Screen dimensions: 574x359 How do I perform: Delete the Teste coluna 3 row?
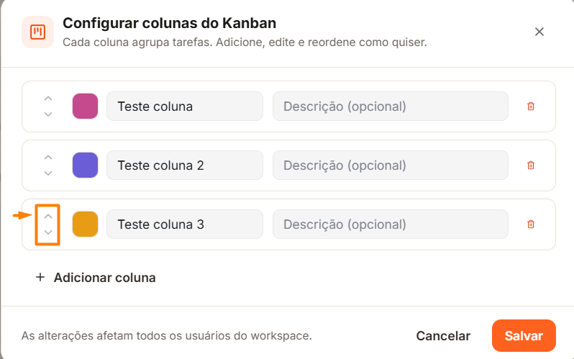530,224
